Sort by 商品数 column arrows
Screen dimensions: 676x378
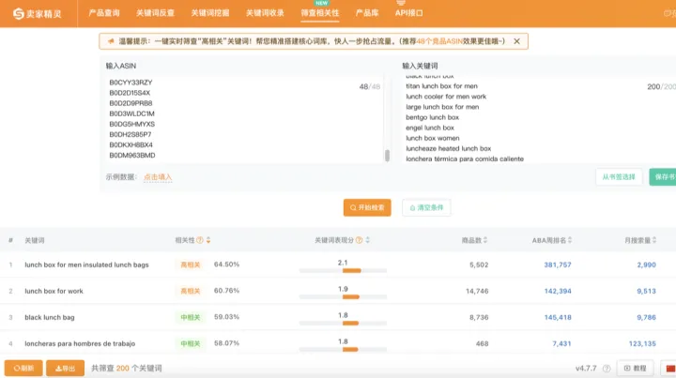click(485, 240)
